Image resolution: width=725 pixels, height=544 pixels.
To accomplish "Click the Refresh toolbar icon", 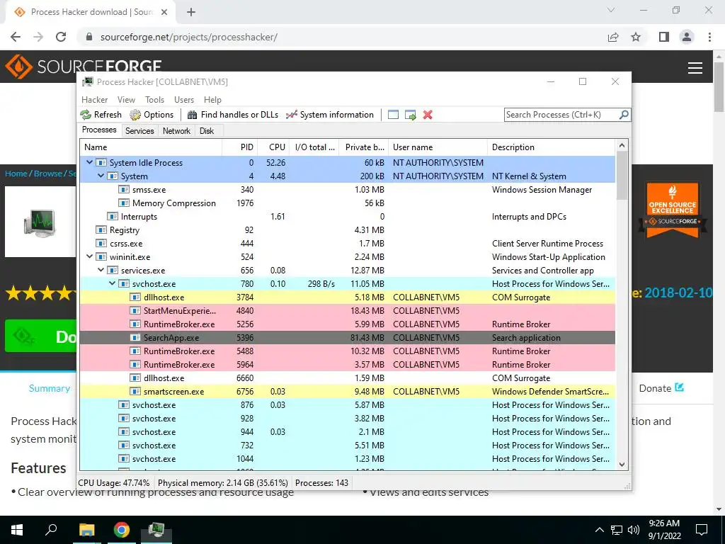I will coord(86,115).
